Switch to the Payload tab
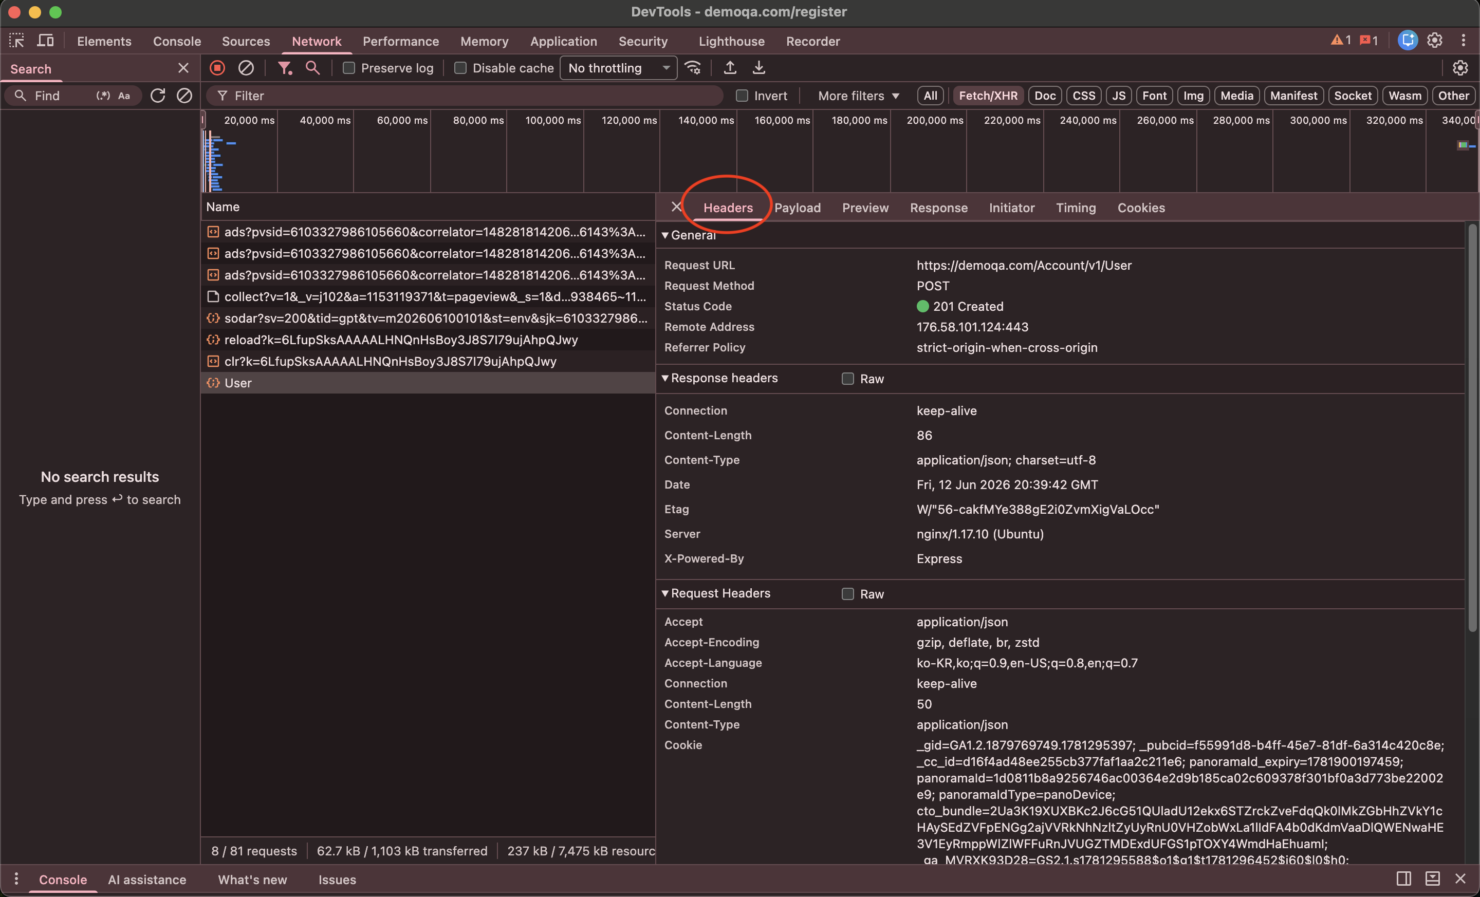The image size is (1480, 897). (797, 208)
